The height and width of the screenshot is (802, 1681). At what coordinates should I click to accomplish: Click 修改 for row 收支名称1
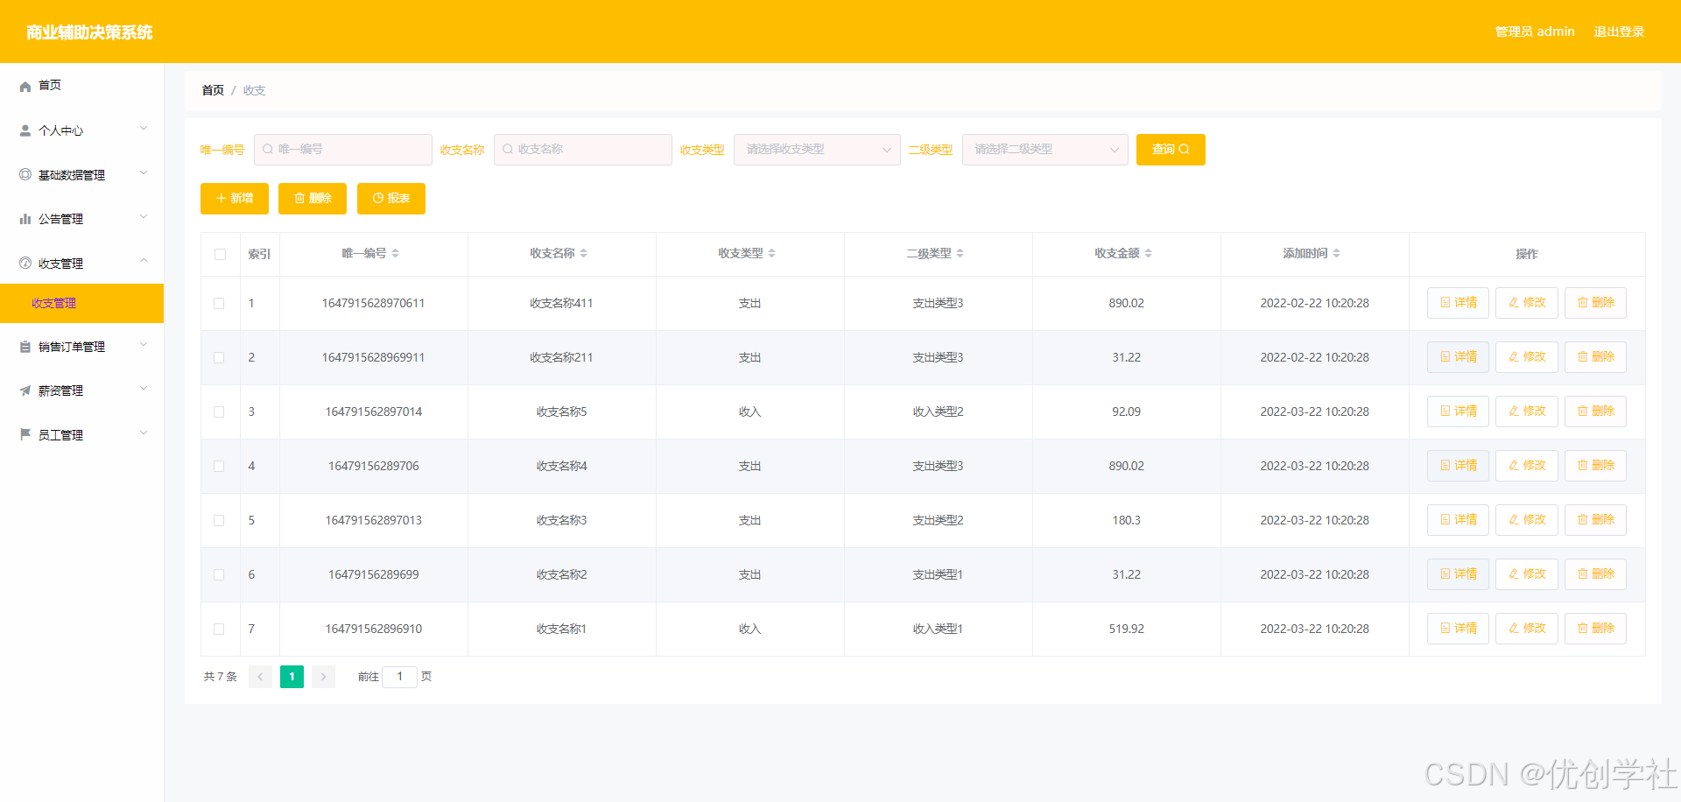tap(1527, 629)
